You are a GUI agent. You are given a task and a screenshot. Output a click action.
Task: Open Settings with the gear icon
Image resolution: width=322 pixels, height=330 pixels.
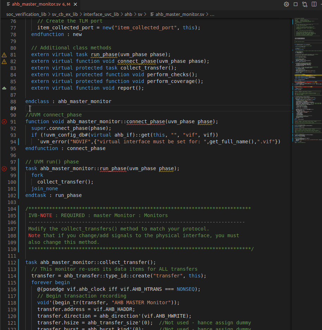point(286,4)
